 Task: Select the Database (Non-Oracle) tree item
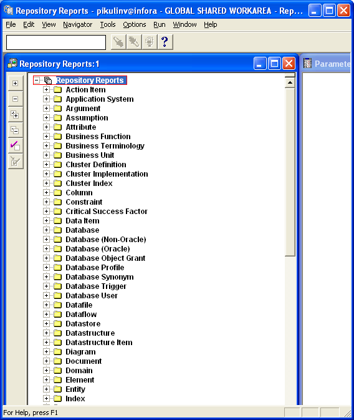pos(106,240)
